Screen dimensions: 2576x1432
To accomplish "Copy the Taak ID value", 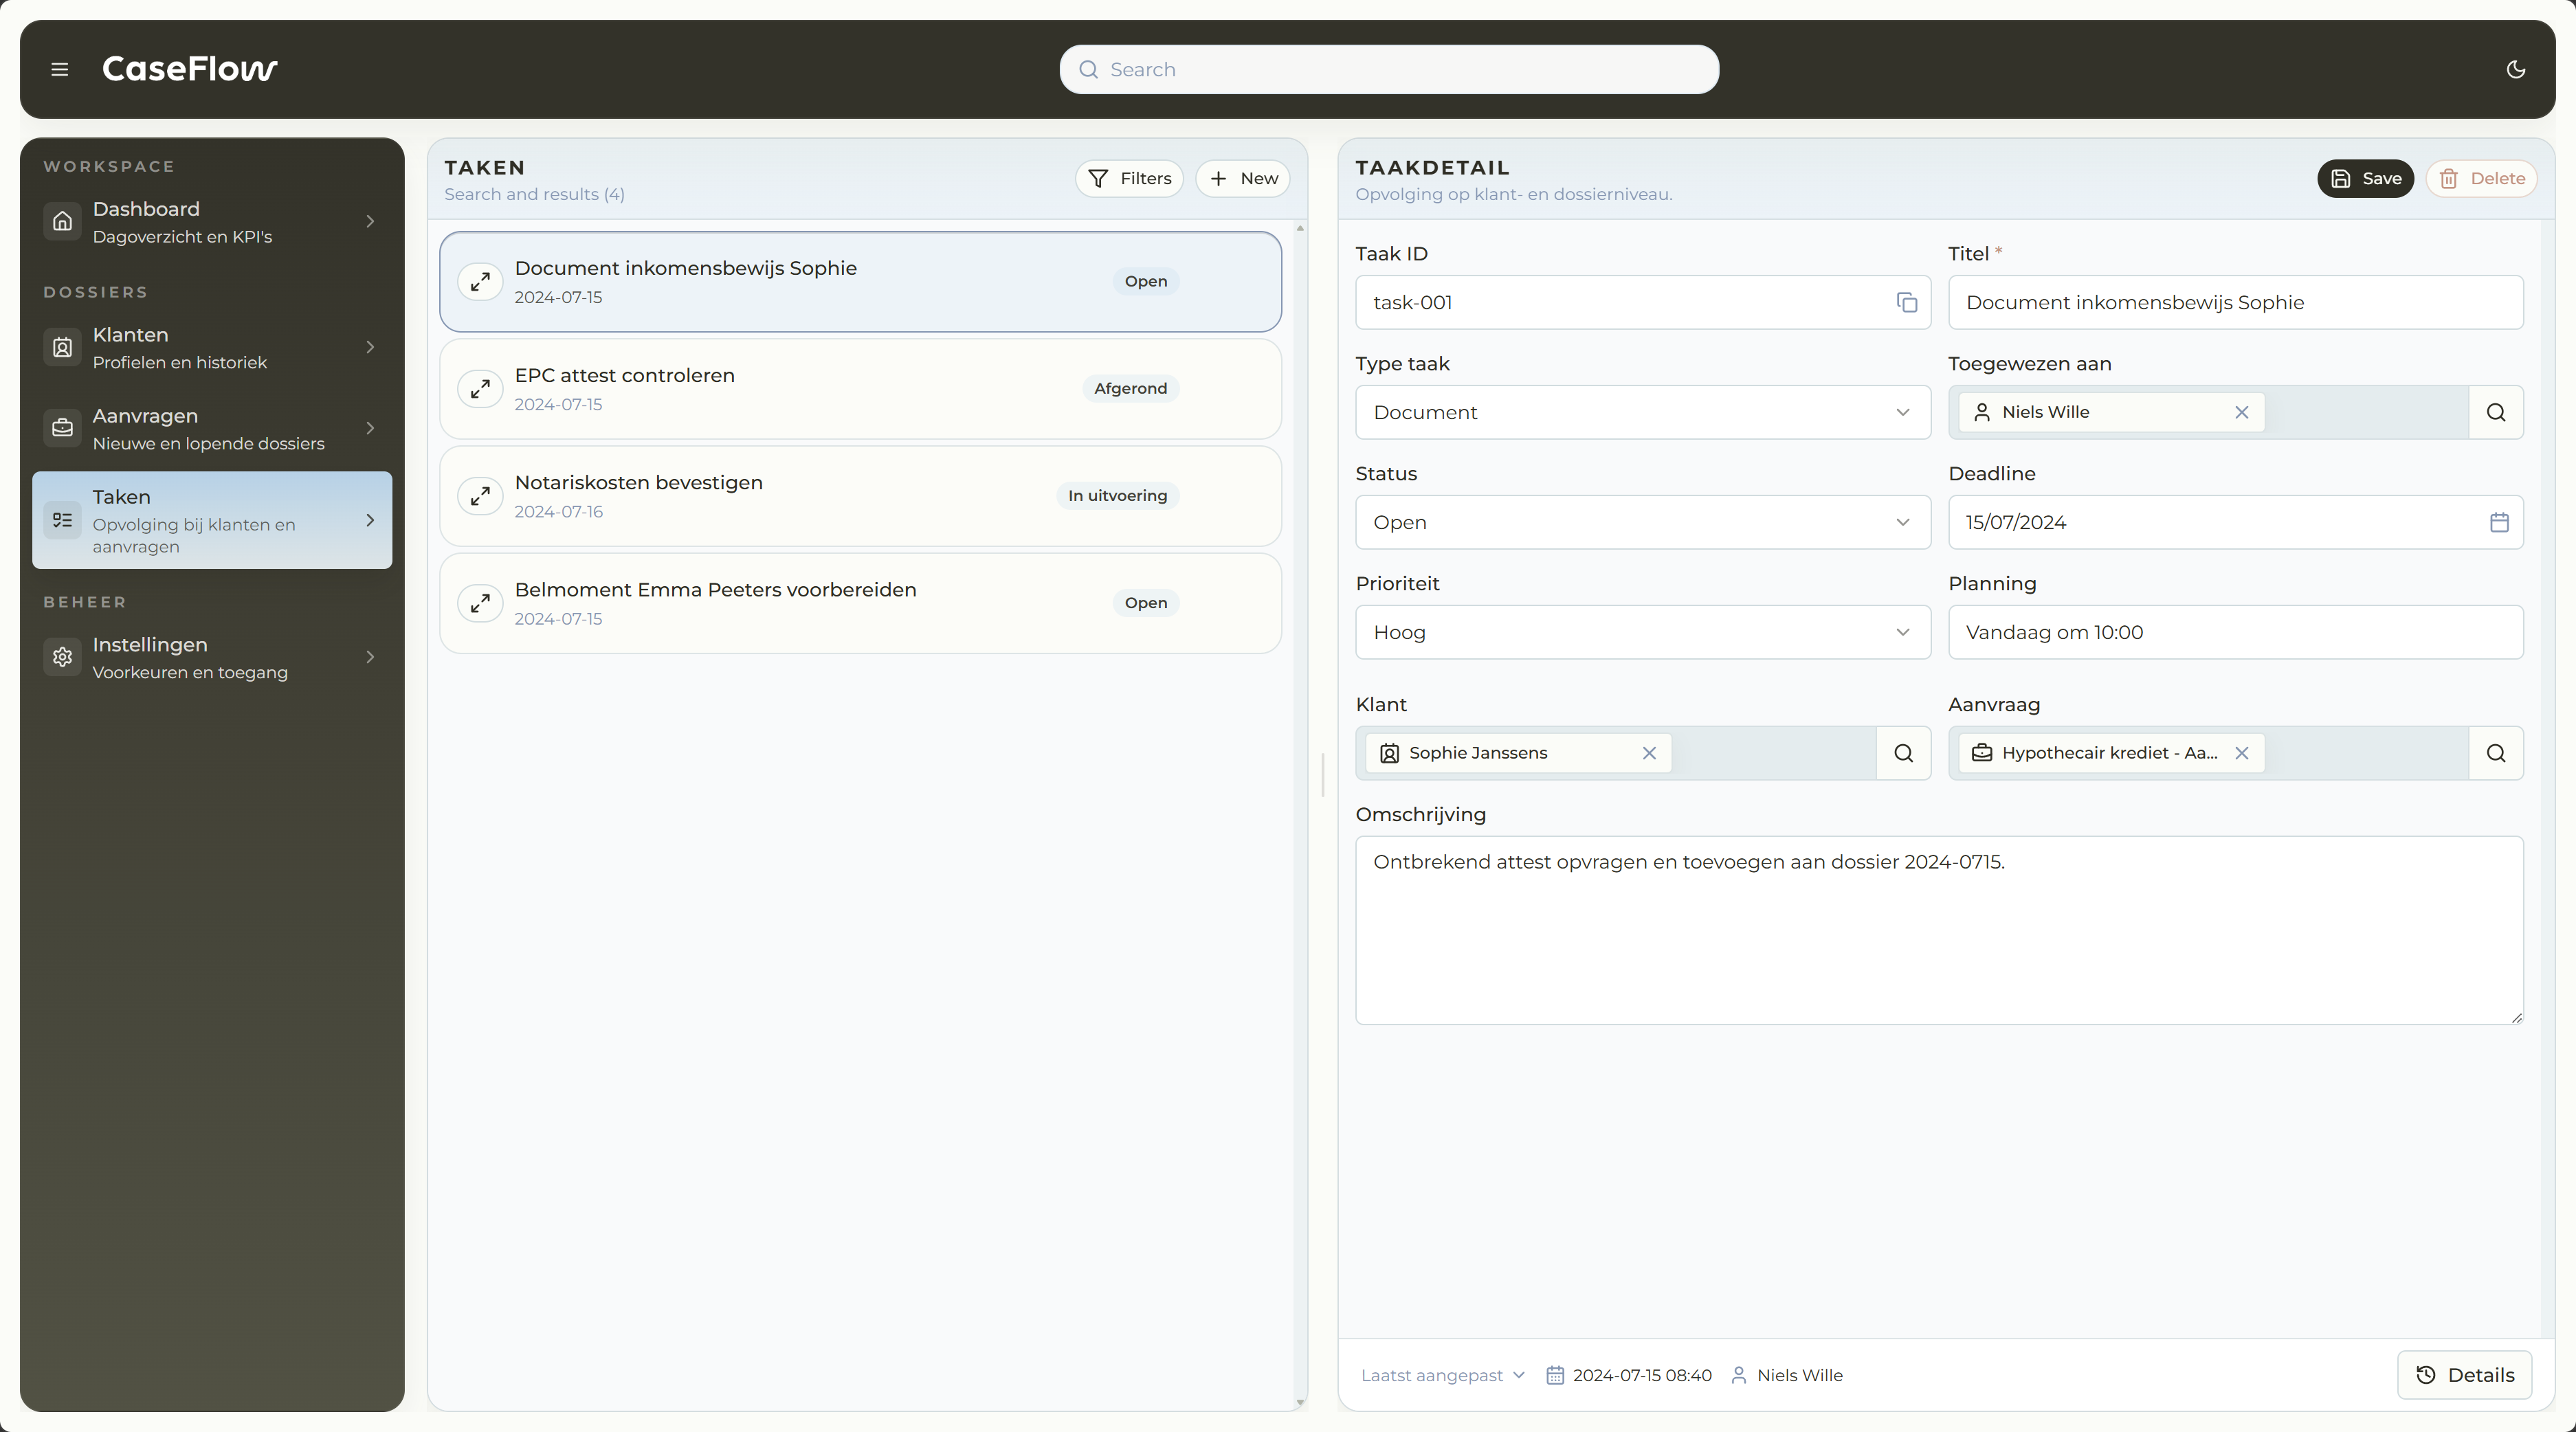I will tap(1906, 302).
